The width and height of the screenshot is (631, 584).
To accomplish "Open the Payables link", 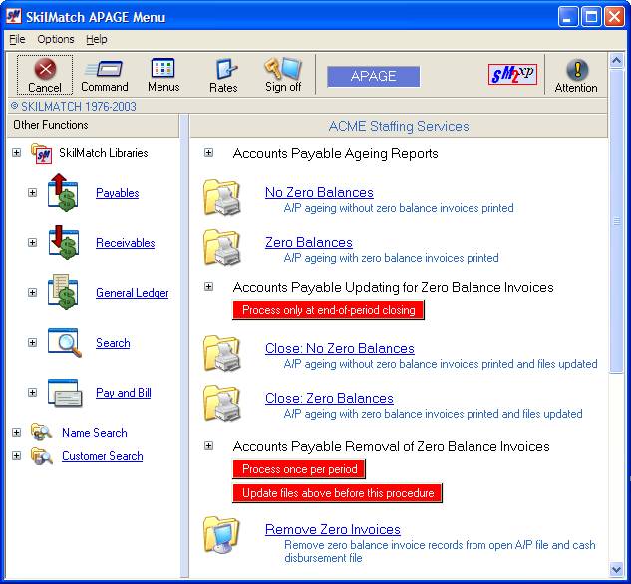I will [117, 193].
